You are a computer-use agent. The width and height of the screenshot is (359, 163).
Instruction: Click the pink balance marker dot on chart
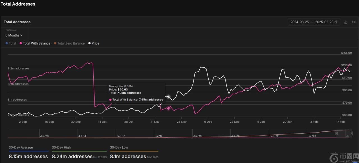(168, 108)
